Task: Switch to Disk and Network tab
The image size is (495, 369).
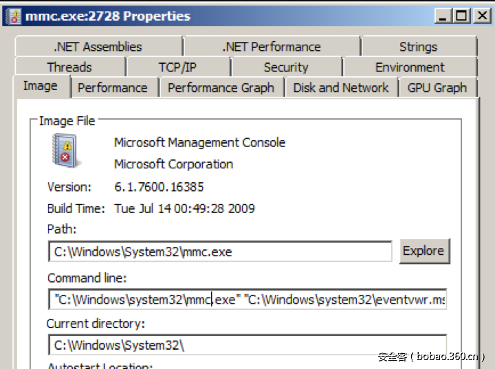Action: 341,88
